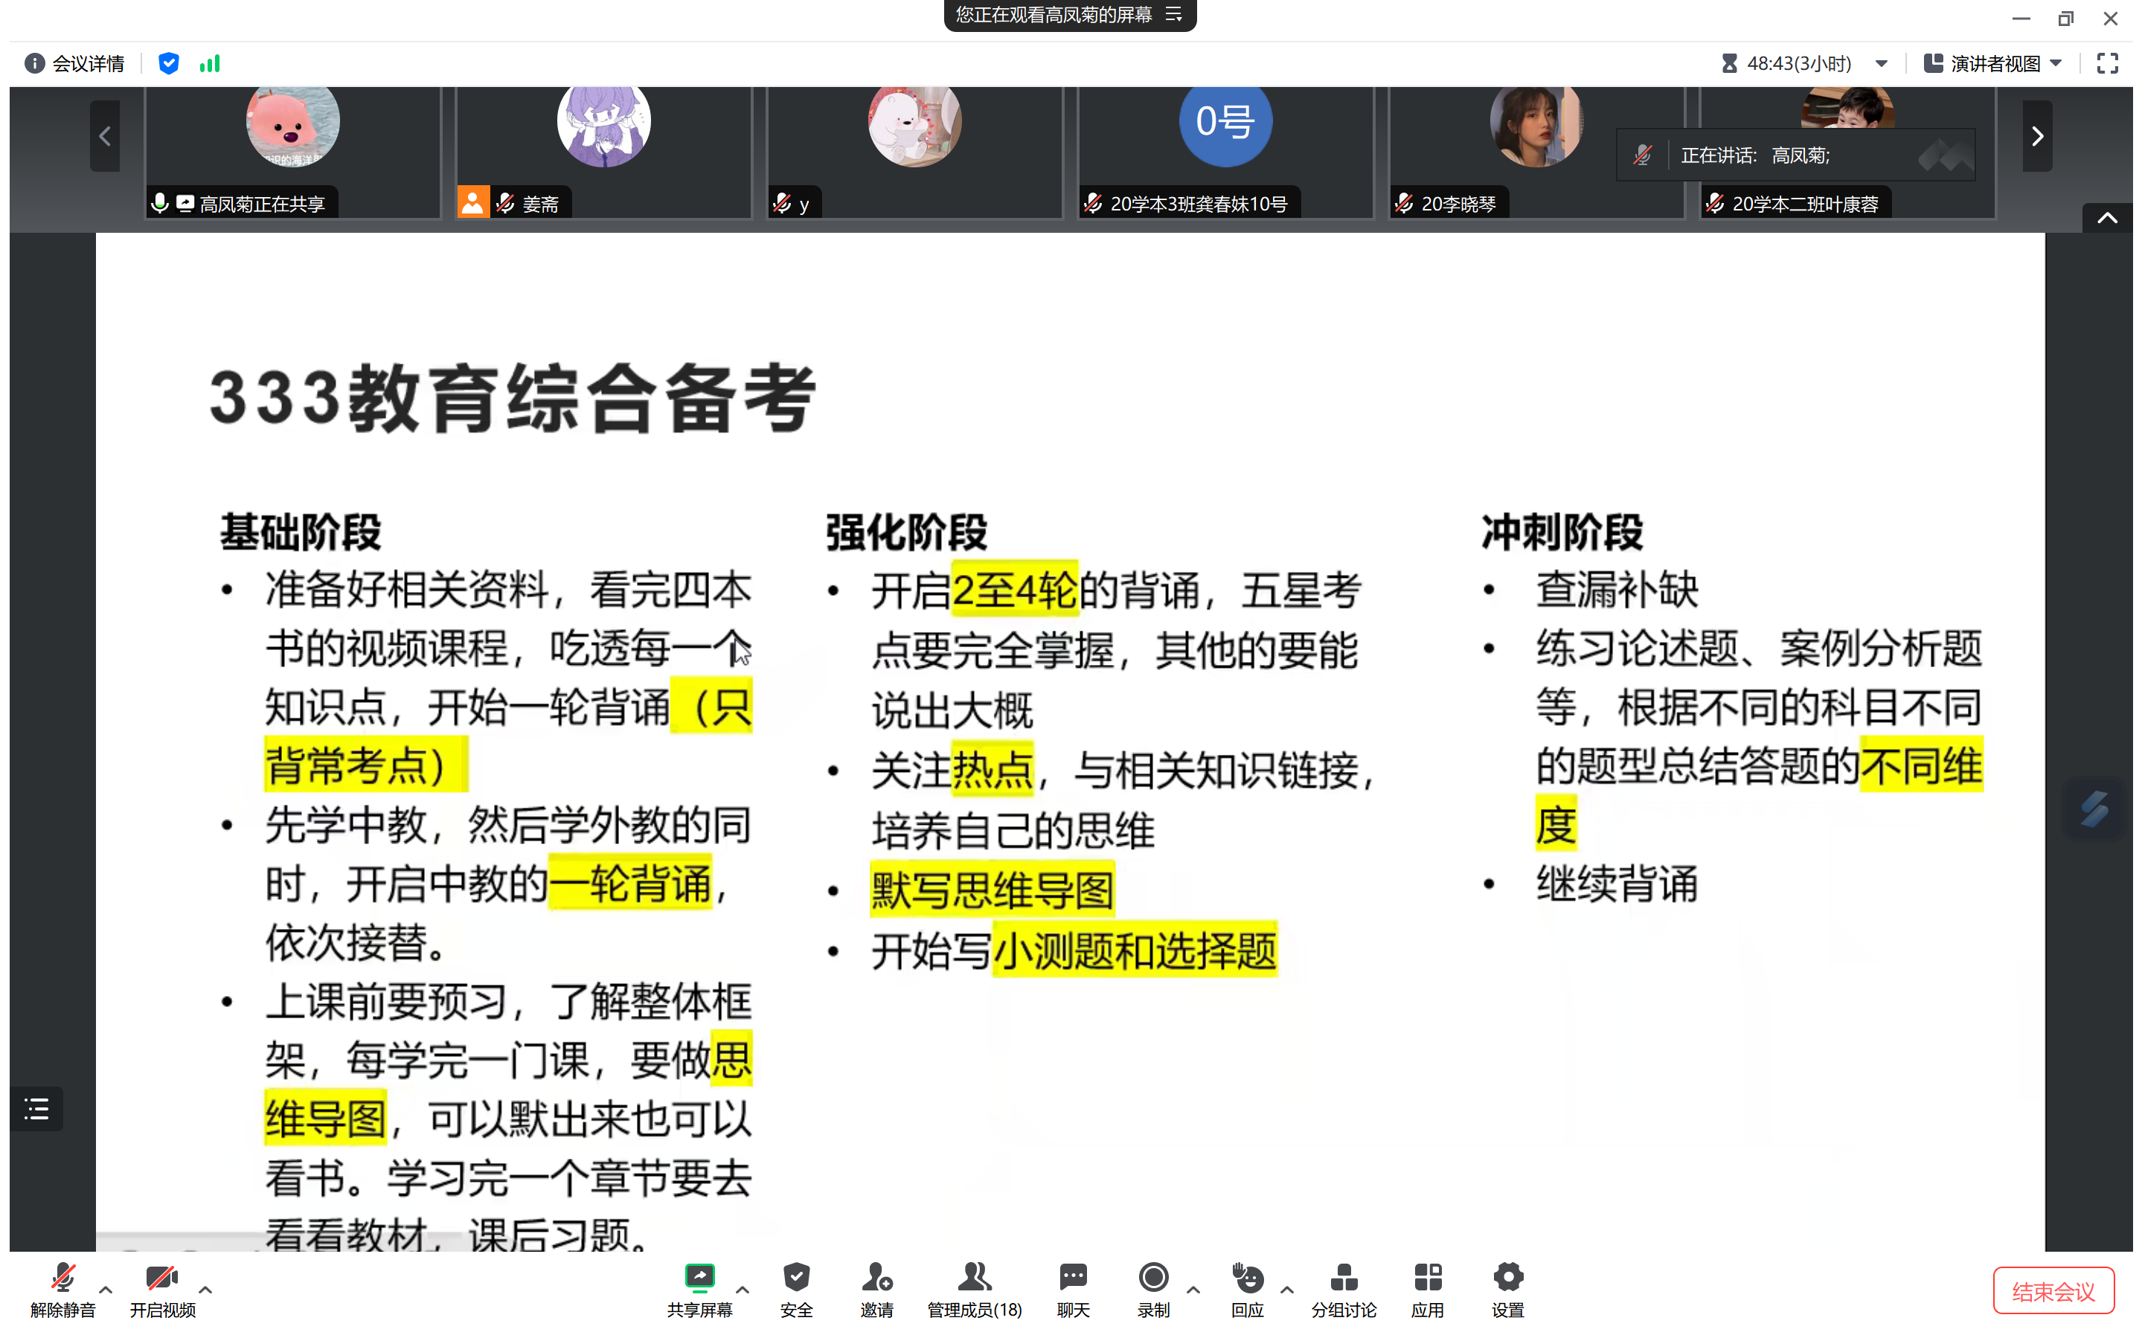This screenshot has width=2142, height=1338.
Task: Open the 聊天 chat panel
Action: 1073,1290
